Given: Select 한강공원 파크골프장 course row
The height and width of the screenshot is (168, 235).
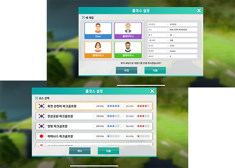Looking at the screenshot, I should [x=94, y=116].
